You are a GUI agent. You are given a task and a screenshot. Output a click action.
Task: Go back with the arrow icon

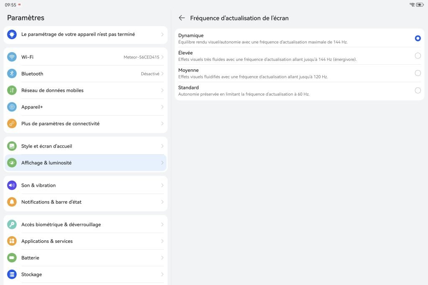point(182,18)
